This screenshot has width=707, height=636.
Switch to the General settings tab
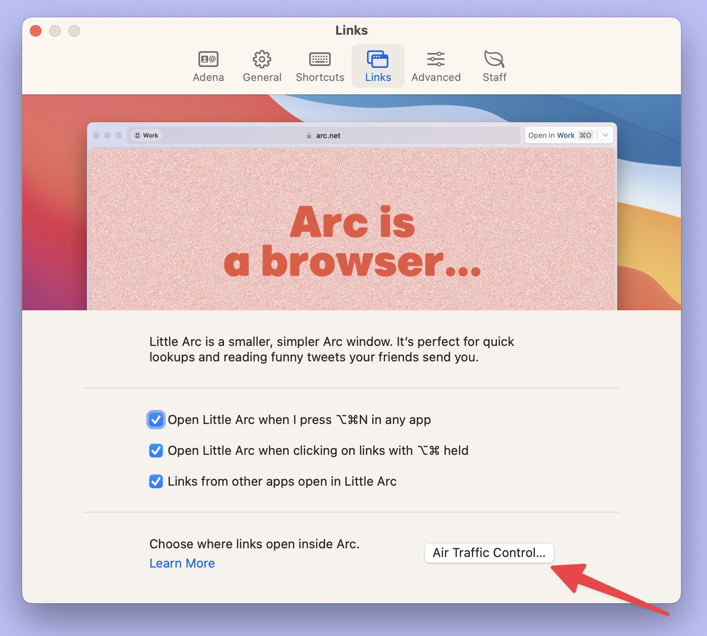click(262, 66)
